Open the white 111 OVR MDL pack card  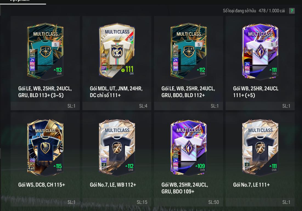117,51
